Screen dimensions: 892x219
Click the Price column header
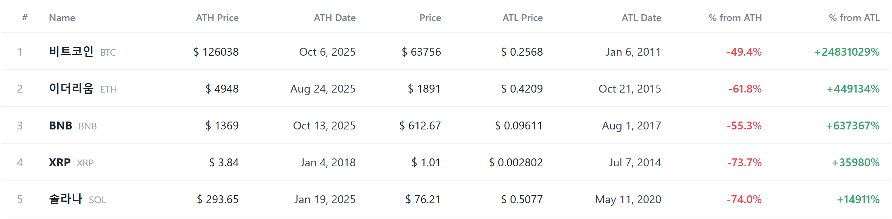(x=430, y=18)
